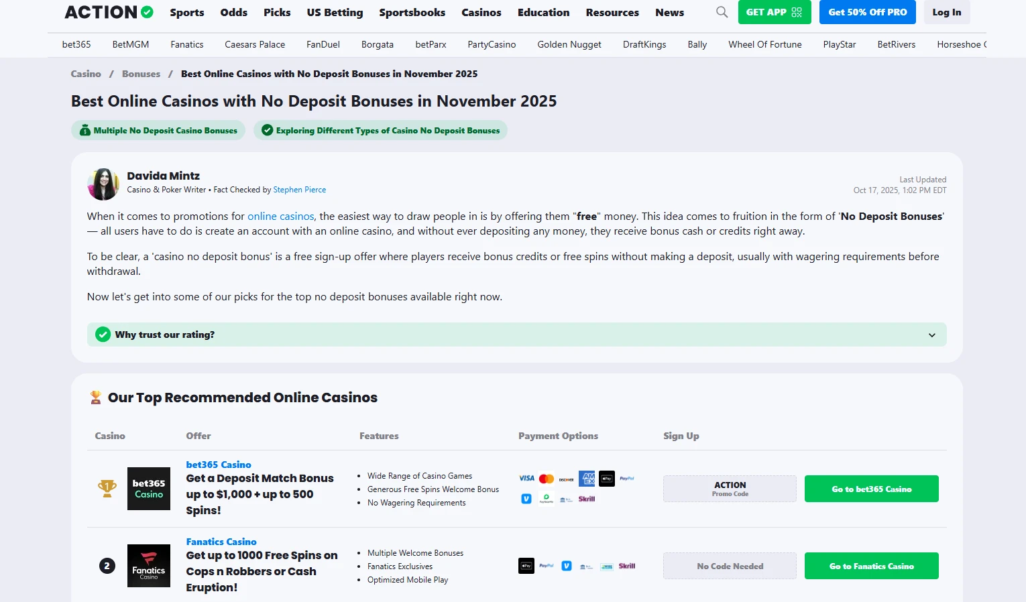The width and height of the screenshot is (1026, 602).
Task: Open the Sportsbooks navigation menu
Action: click(x=412, y=12)
